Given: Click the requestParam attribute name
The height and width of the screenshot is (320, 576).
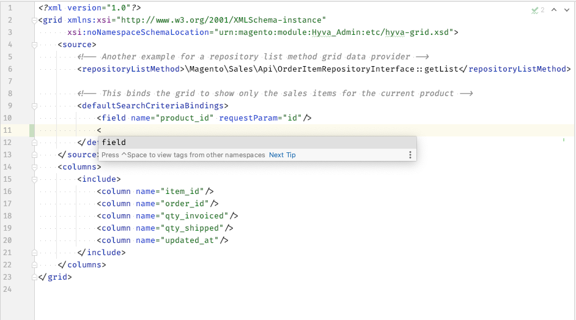Looking at the screenshot, I should pyautogui.click(x=248, y=118).
